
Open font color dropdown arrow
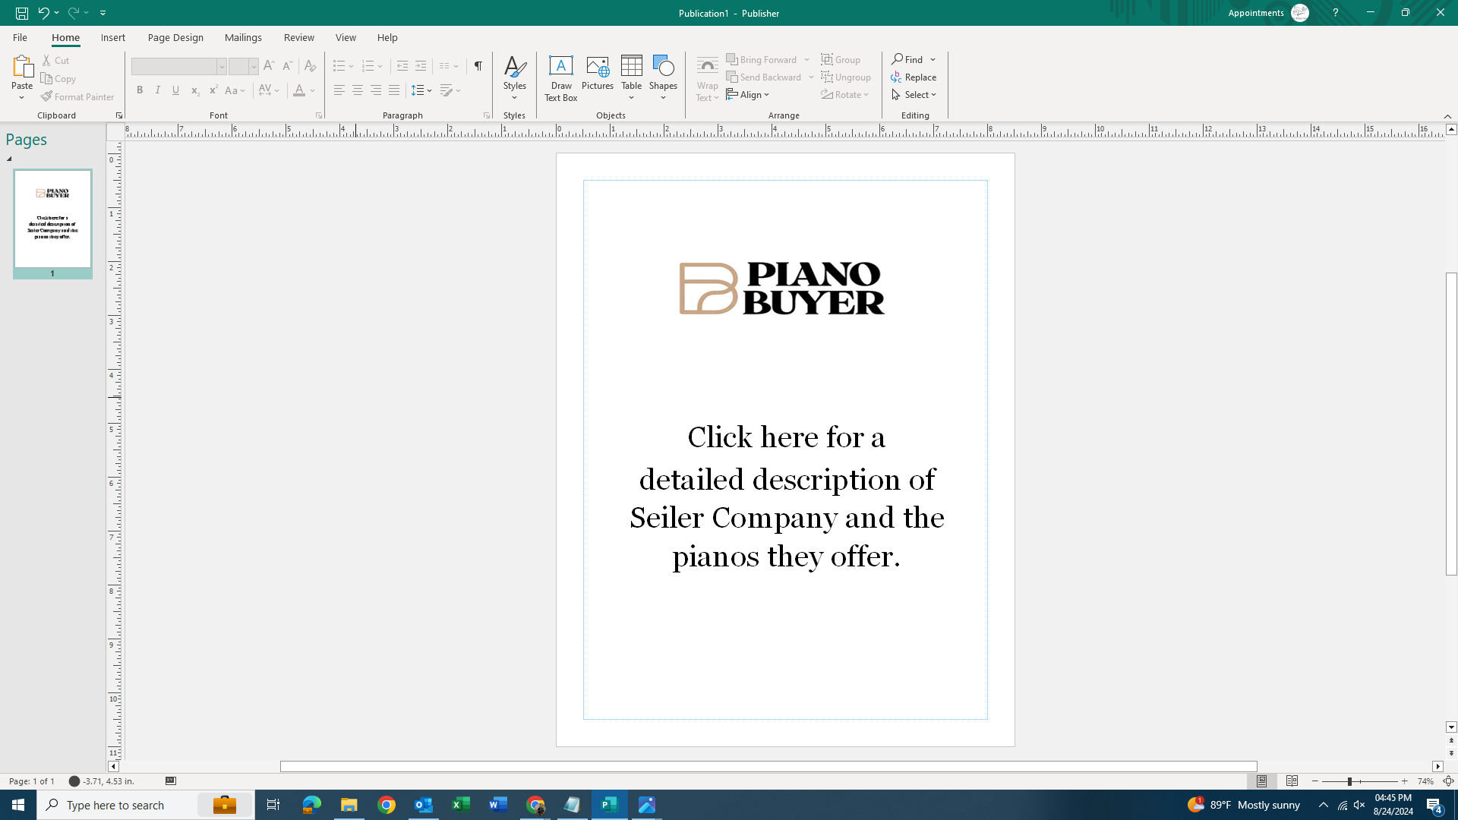point(312,91)
